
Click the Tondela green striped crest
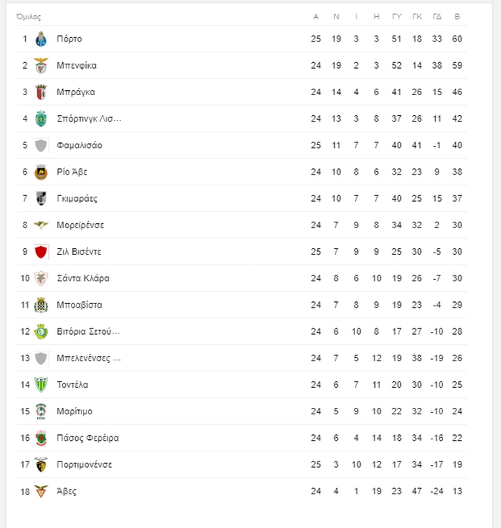coord(41,385)
